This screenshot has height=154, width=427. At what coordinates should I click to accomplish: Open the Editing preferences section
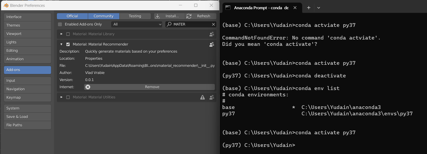28,51
